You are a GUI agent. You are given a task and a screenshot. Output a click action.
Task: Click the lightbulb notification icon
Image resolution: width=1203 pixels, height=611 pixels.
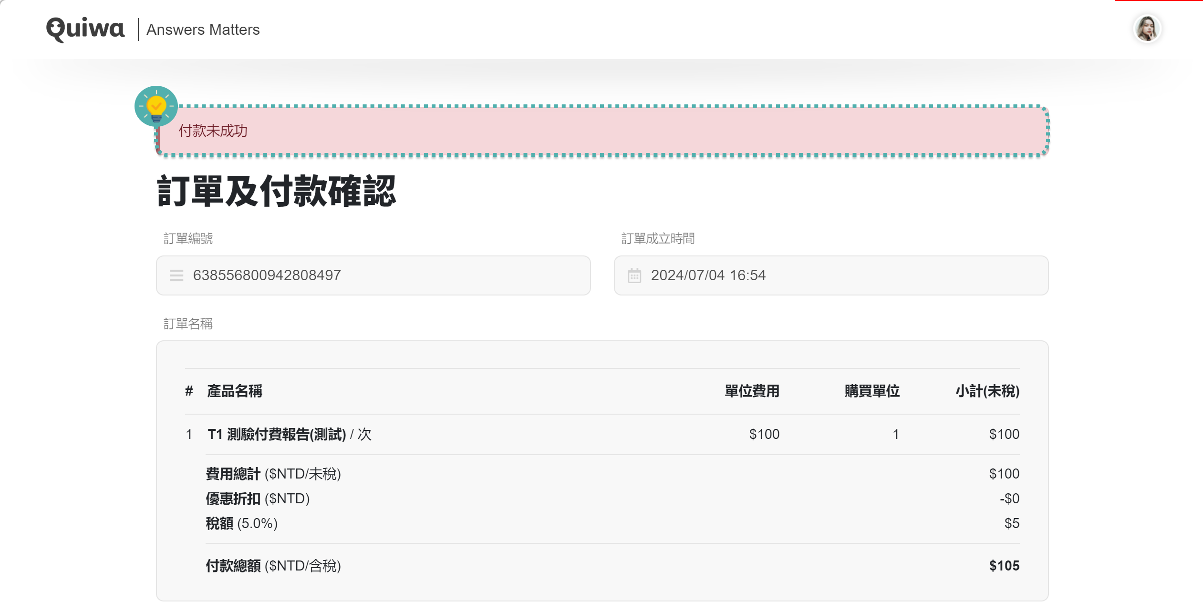point(156,106)
